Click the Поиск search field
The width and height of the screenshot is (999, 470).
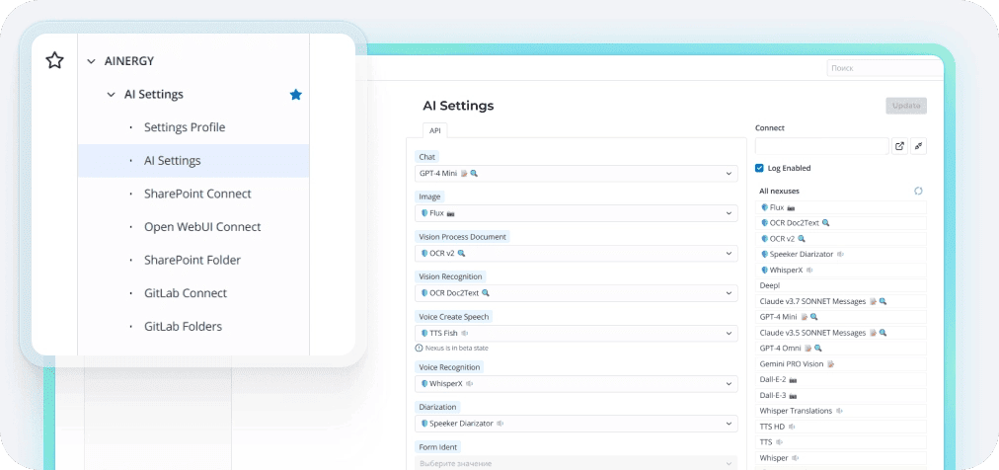pyautogui.click(x=884, y=68)
